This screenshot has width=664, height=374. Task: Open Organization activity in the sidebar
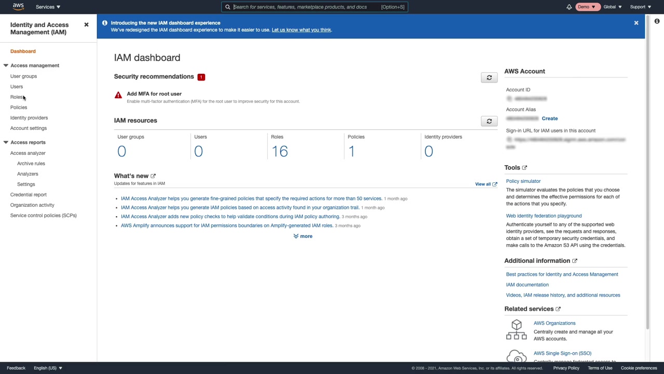32,205
